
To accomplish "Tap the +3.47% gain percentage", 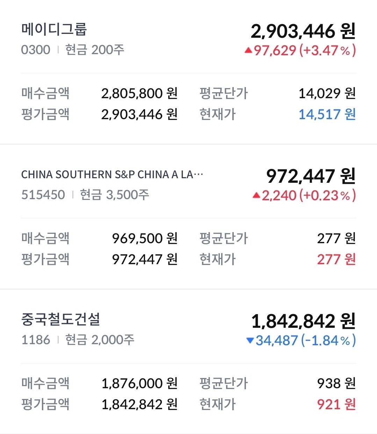I will click(327, 51).
